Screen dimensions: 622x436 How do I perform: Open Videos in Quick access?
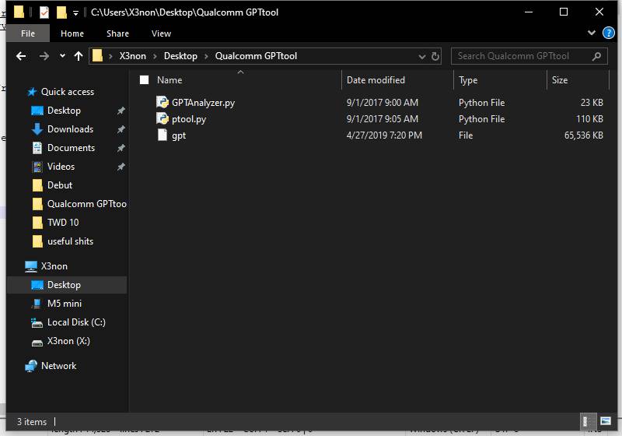point(61,167)
